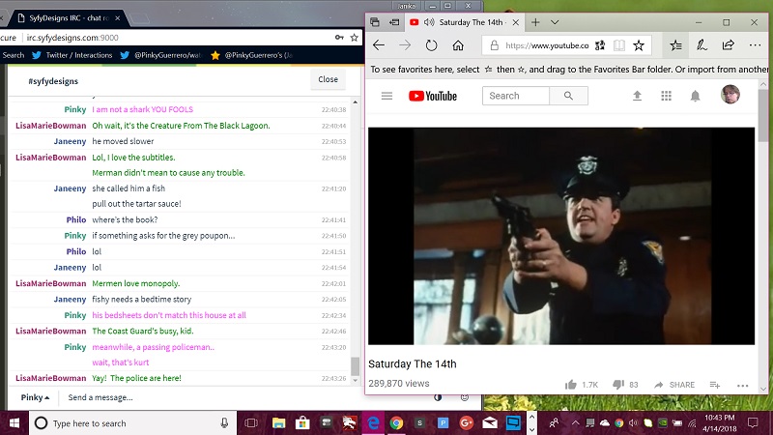Click the chat scrollbar up arrow
Image resolution: width=773 pixels, height=435 pixels.
356,102
